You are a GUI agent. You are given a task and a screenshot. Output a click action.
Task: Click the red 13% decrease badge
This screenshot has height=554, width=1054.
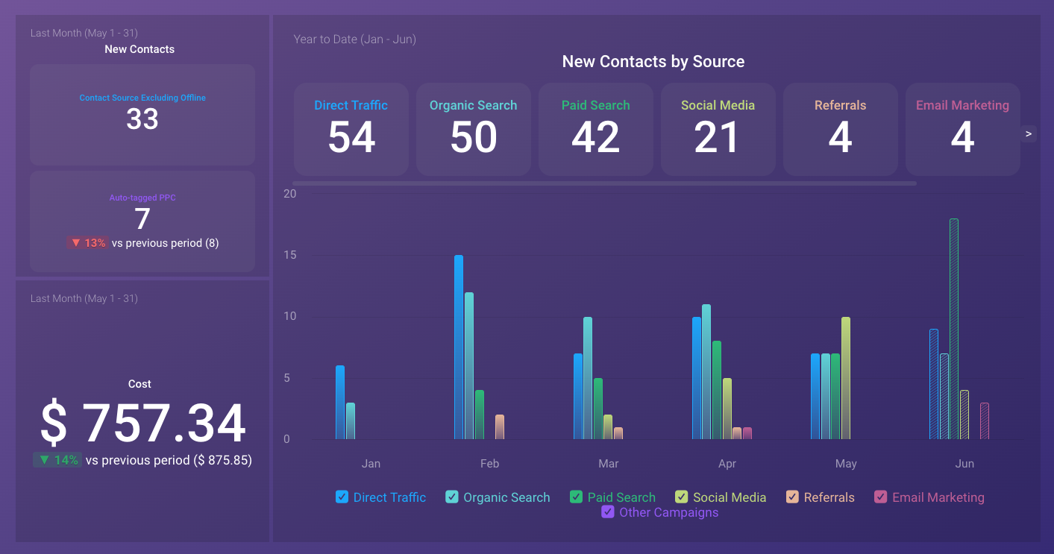88,243
